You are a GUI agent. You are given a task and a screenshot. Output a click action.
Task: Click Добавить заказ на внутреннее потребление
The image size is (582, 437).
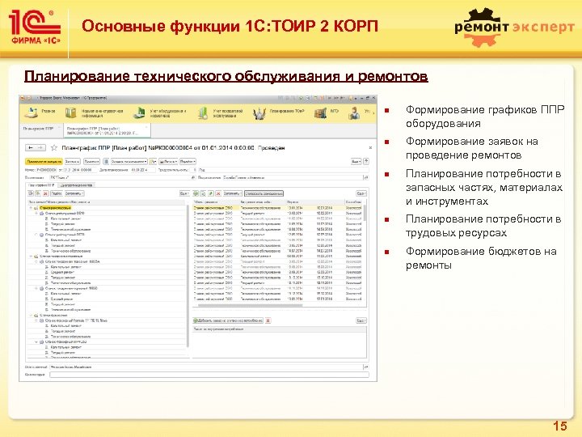(x=228, y=320)
